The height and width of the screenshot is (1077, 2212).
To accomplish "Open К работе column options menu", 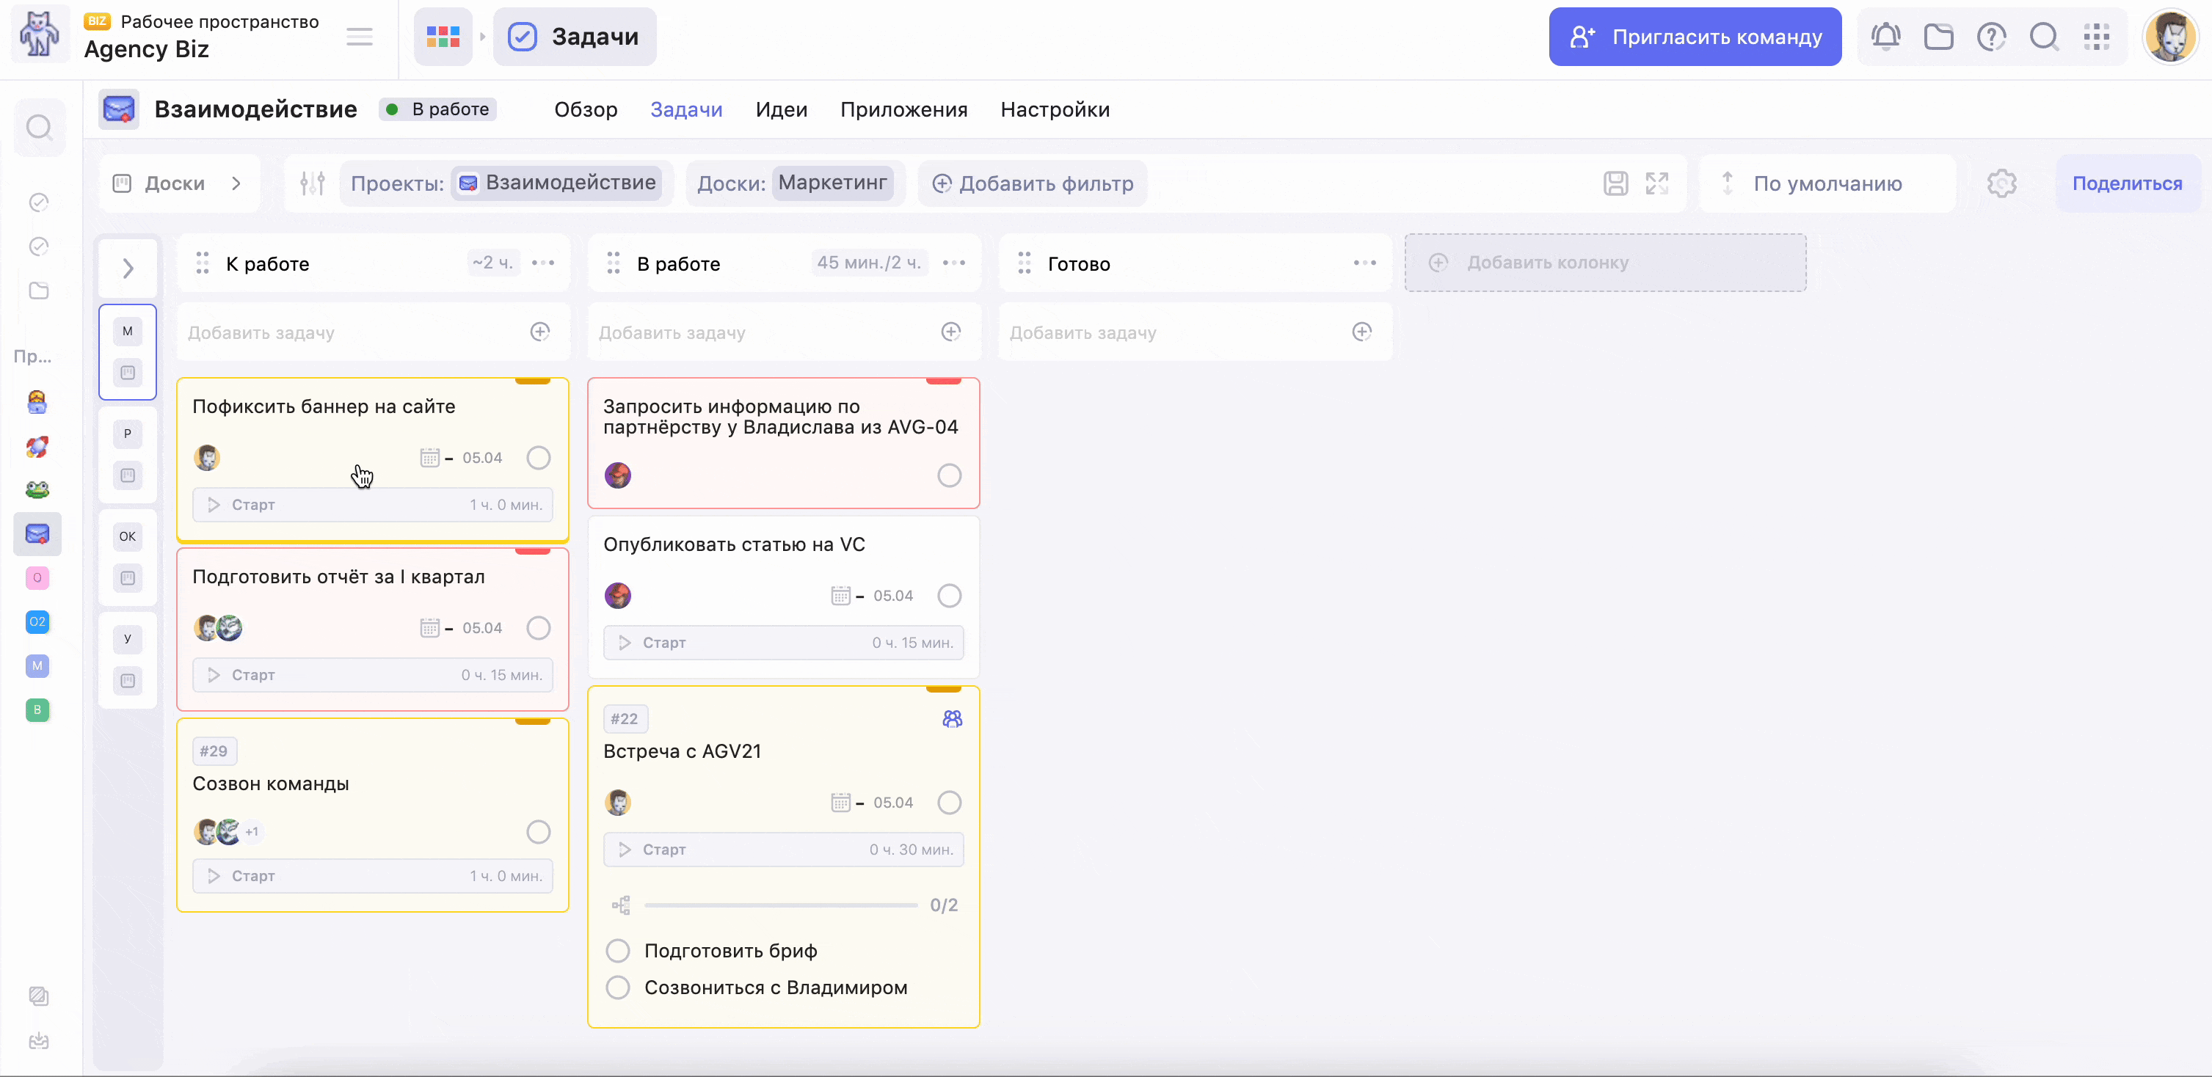I will click(x=542, y=263).
